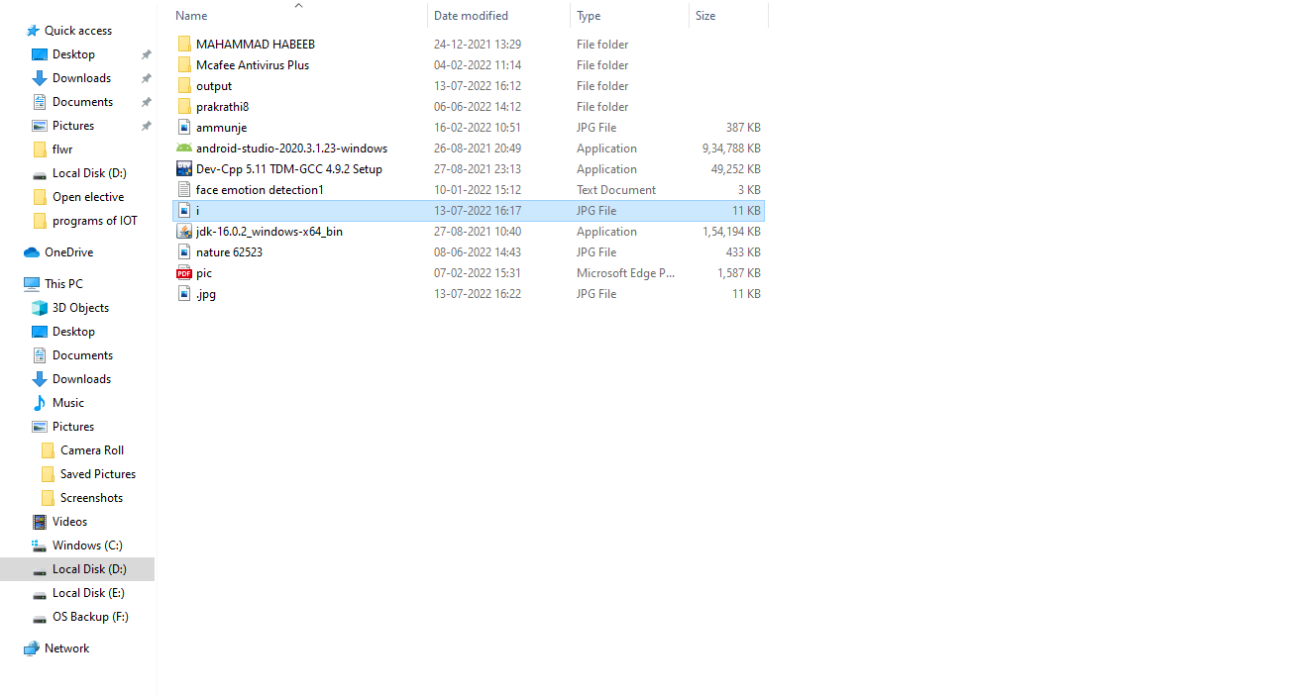1292x695 pixels.
Task: Click the This PC computer icon
Action: (32, 283)
